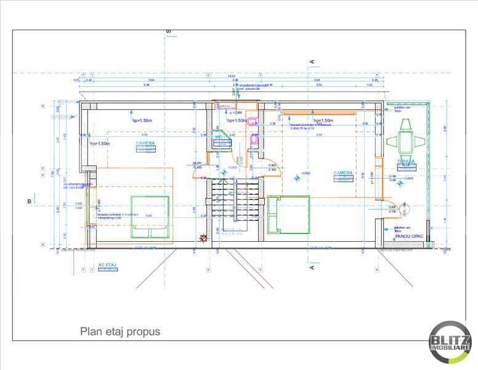Click the left room CAMERA label
Viewport: 478px width, 370px height.
(x=145, y=143)
